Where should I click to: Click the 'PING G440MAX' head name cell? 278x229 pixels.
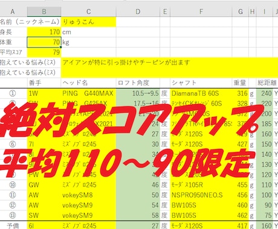[x=88, y=93]
